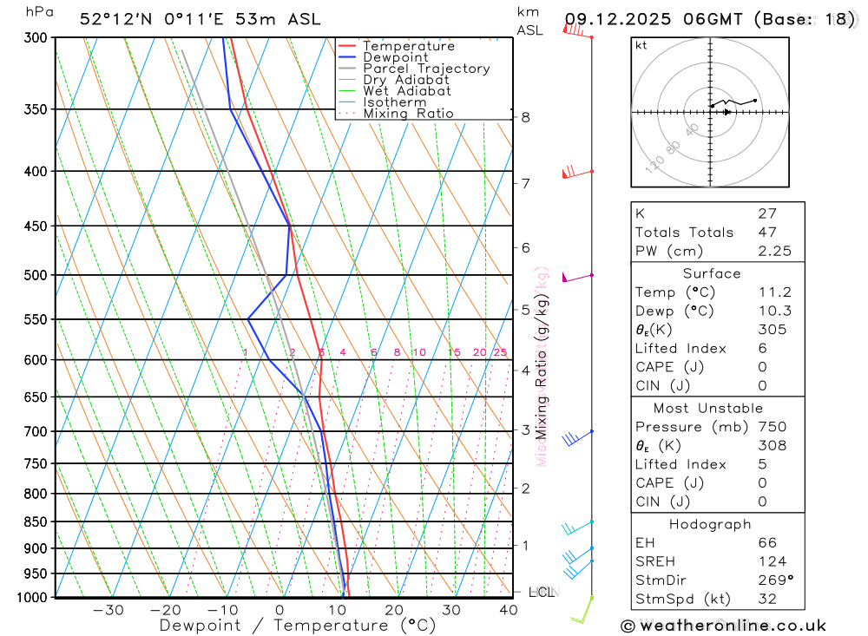Click the hodograph storm motion arrow
The width and height of the screenshot is (868, 636).
(x=727, y=113)
